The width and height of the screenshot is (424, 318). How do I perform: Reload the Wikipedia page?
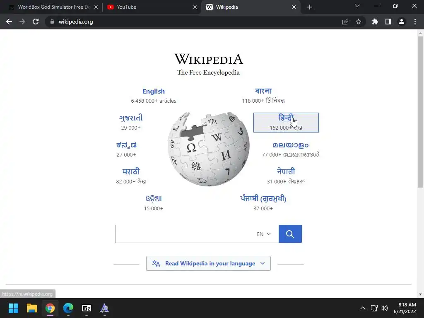coord(36,22)
